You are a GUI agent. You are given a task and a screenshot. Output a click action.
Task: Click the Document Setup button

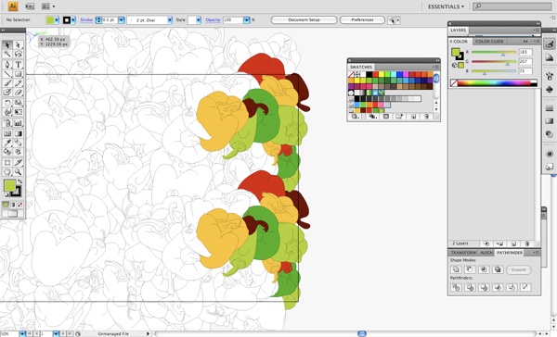tap(304, 19)
